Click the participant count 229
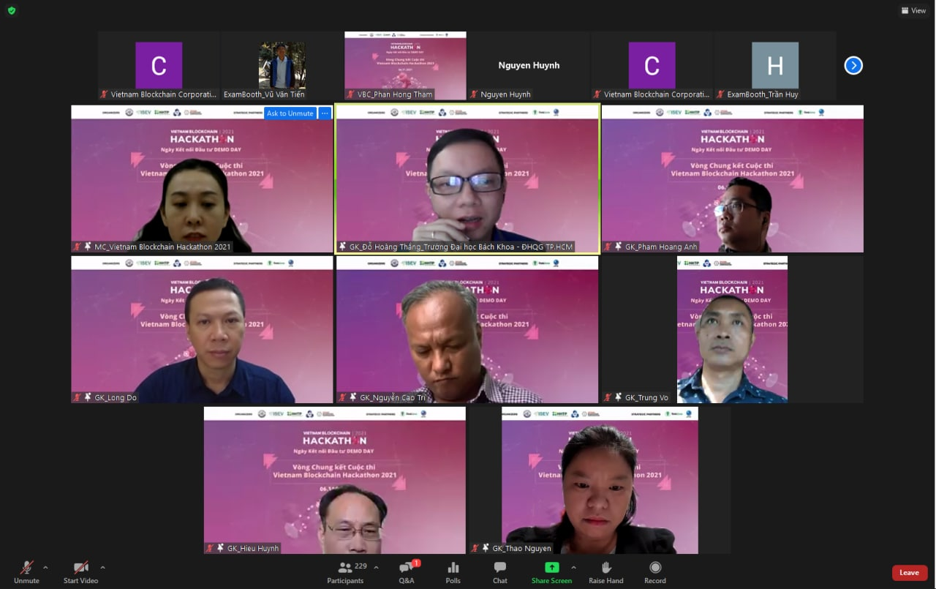 [x=361, y=566]
